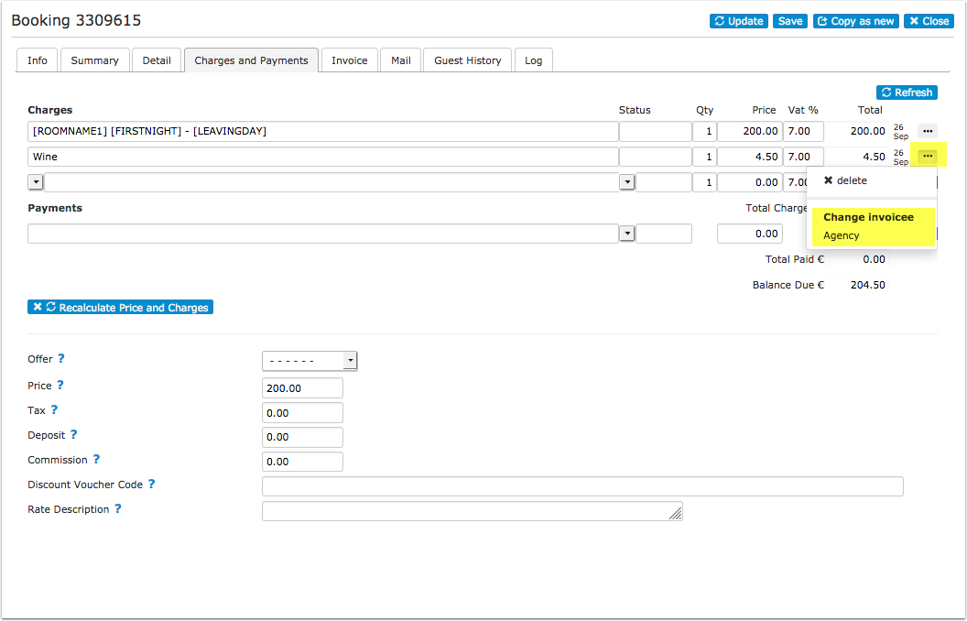Image resolution: width=967 pixels, height=621 pixels.
Task: Edit the Commission input field
Action: coord(302,462)
